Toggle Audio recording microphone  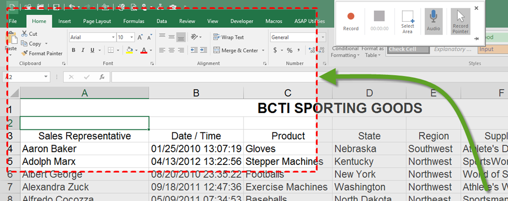pyautogui.click(x=434, y=22)
